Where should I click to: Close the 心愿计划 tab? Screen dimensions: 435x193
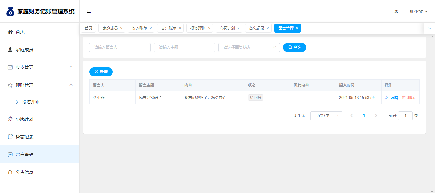[239, 28]
